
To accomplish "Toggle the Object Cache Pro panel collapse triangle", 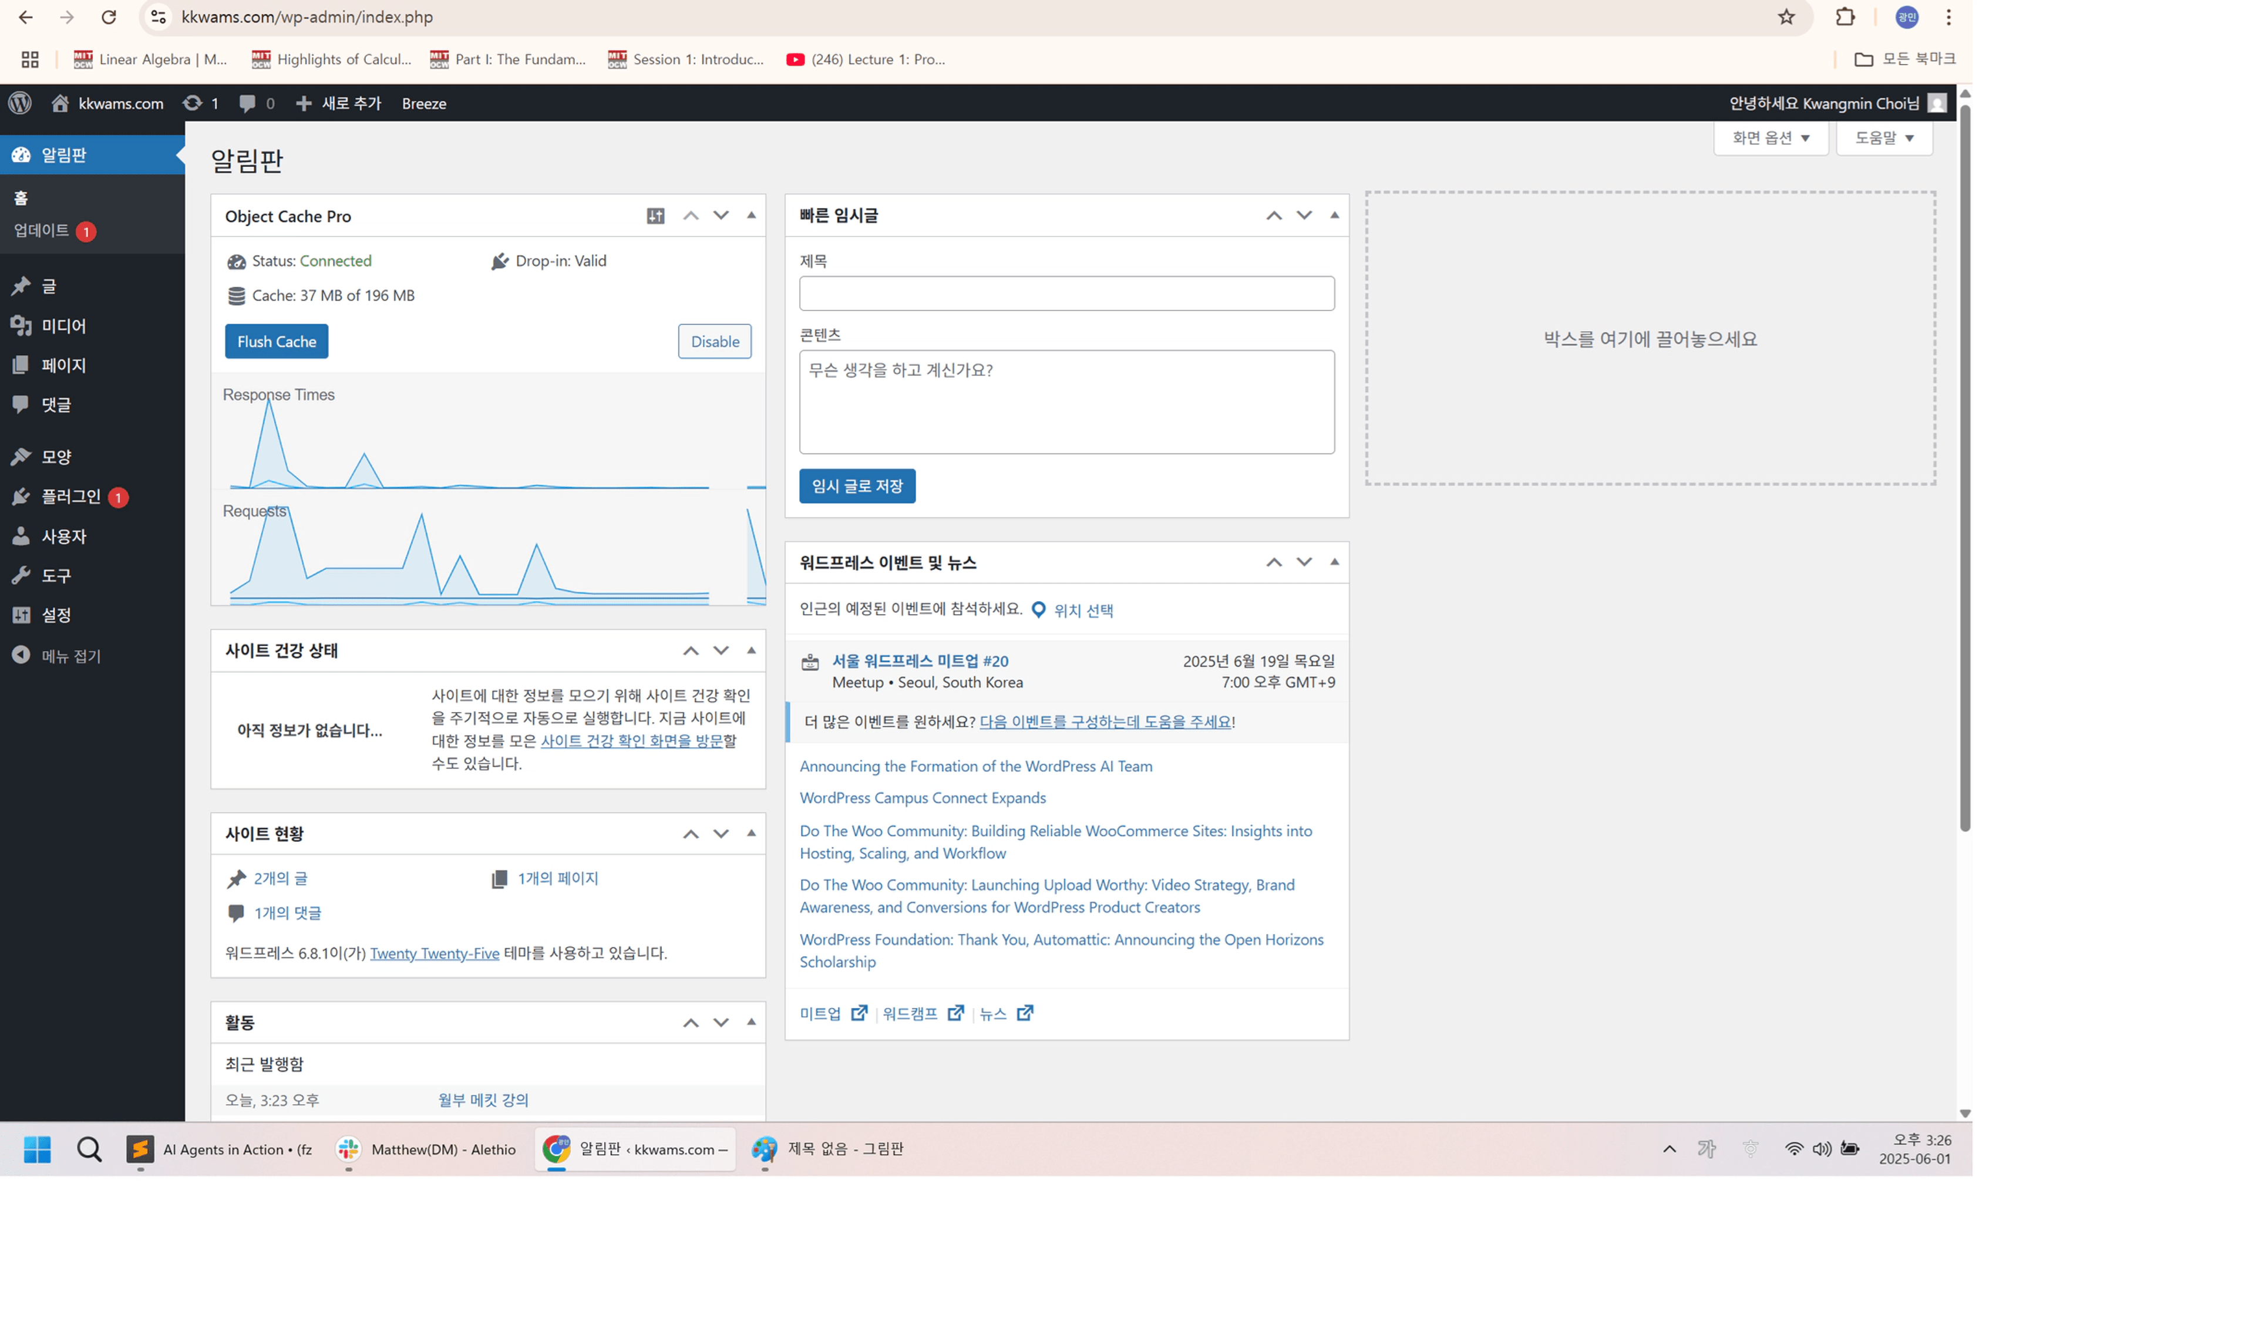I will click(750, 215).
